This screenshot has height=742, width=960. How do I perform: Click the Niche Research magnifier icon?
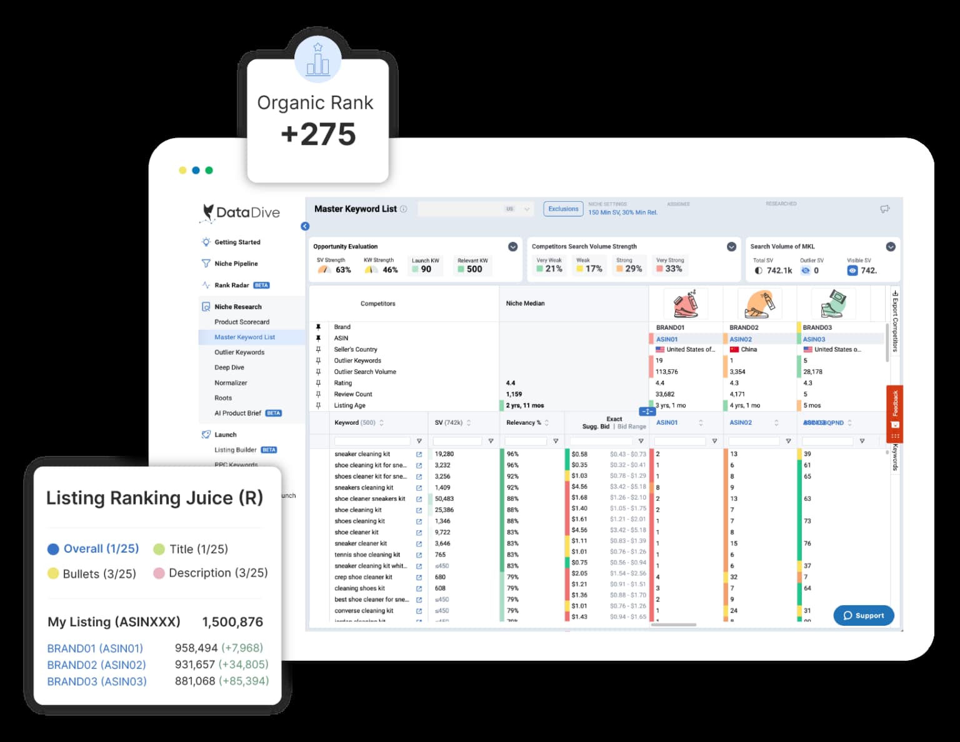(x=206, y=307)
